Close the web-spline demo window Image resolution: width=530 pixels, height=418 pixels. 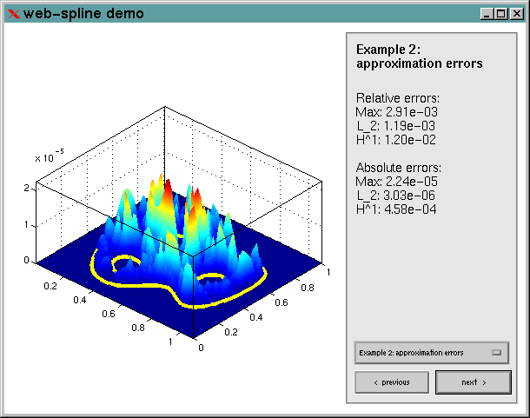click(x=514, y=14)
